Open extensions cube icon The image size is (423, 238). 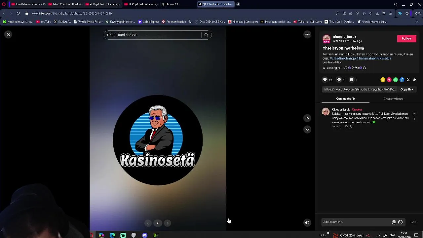(x=407, y=14)
